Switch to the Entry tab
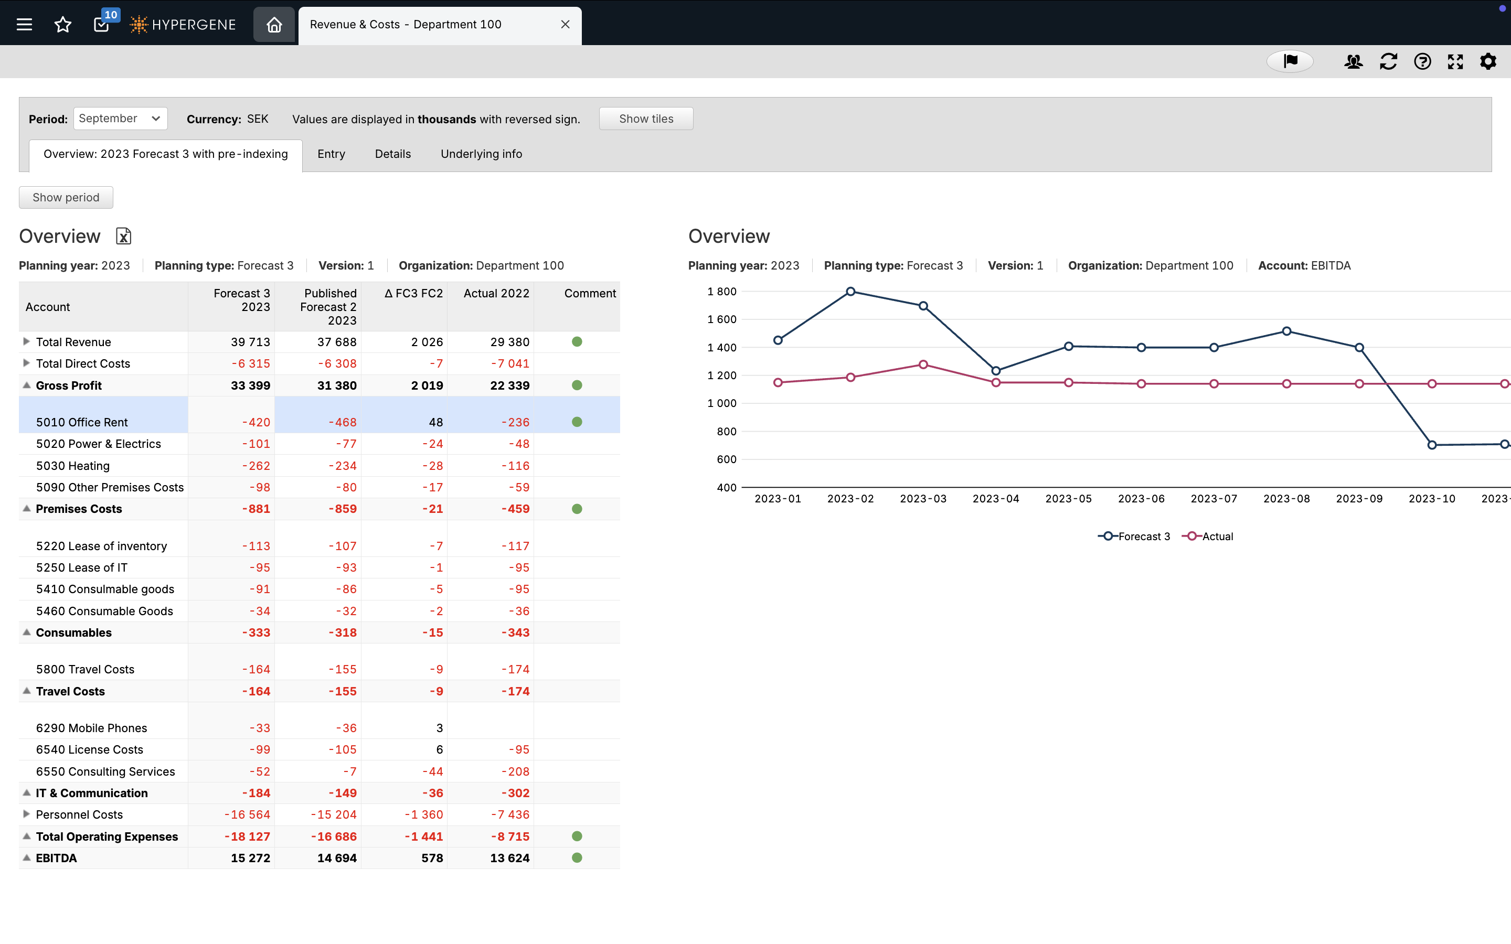1511x944 pixels. click(331, 154)
